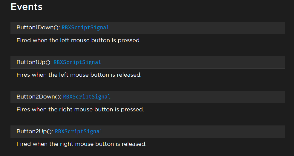Click the Events section heading
The height and width of the screenshot is (156, 294).
(27, 7)
